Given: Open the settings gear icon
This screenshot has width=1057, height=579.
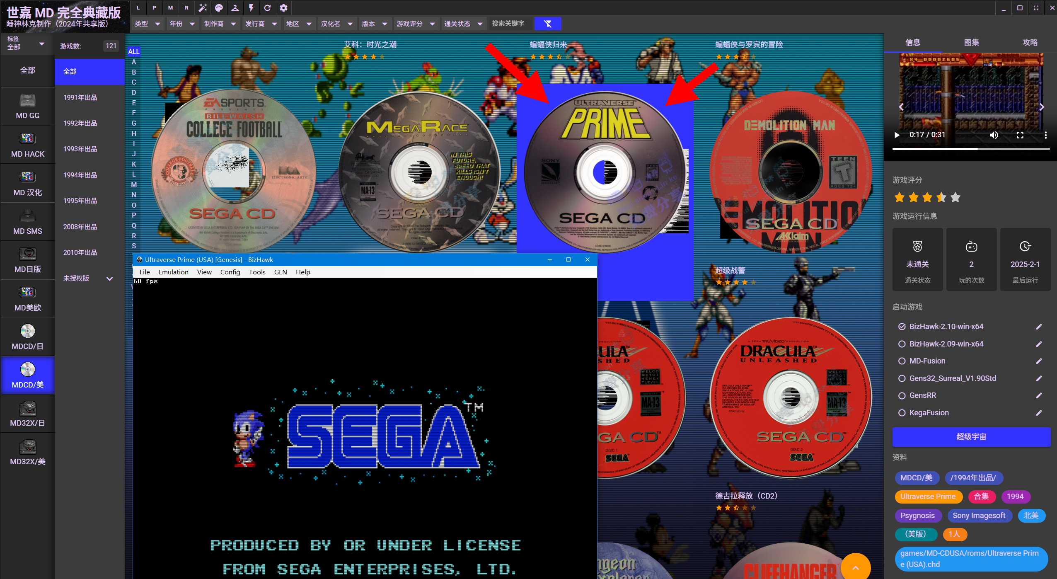Looking at the screenshot, I should coord(283,8).
